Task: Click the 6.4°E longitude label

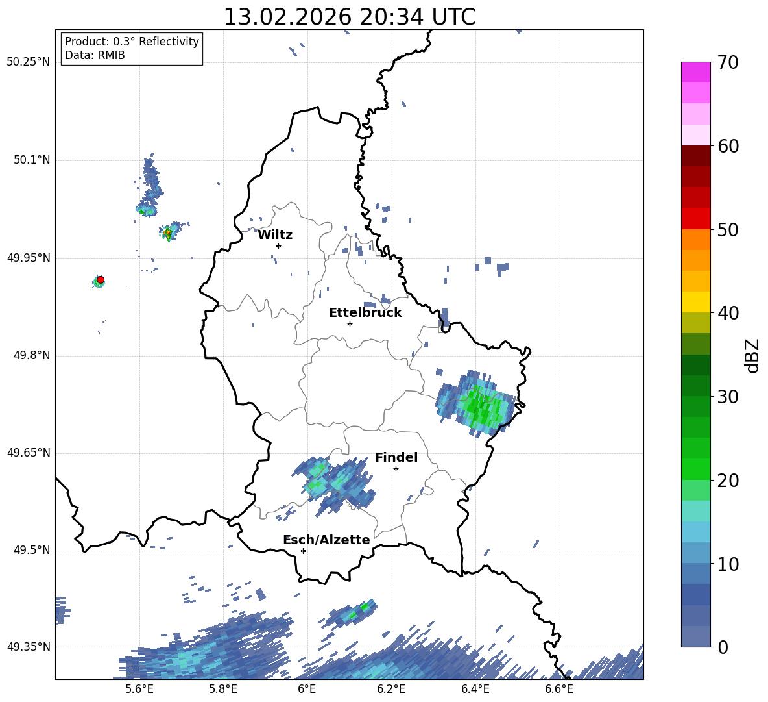Action: 475,689
